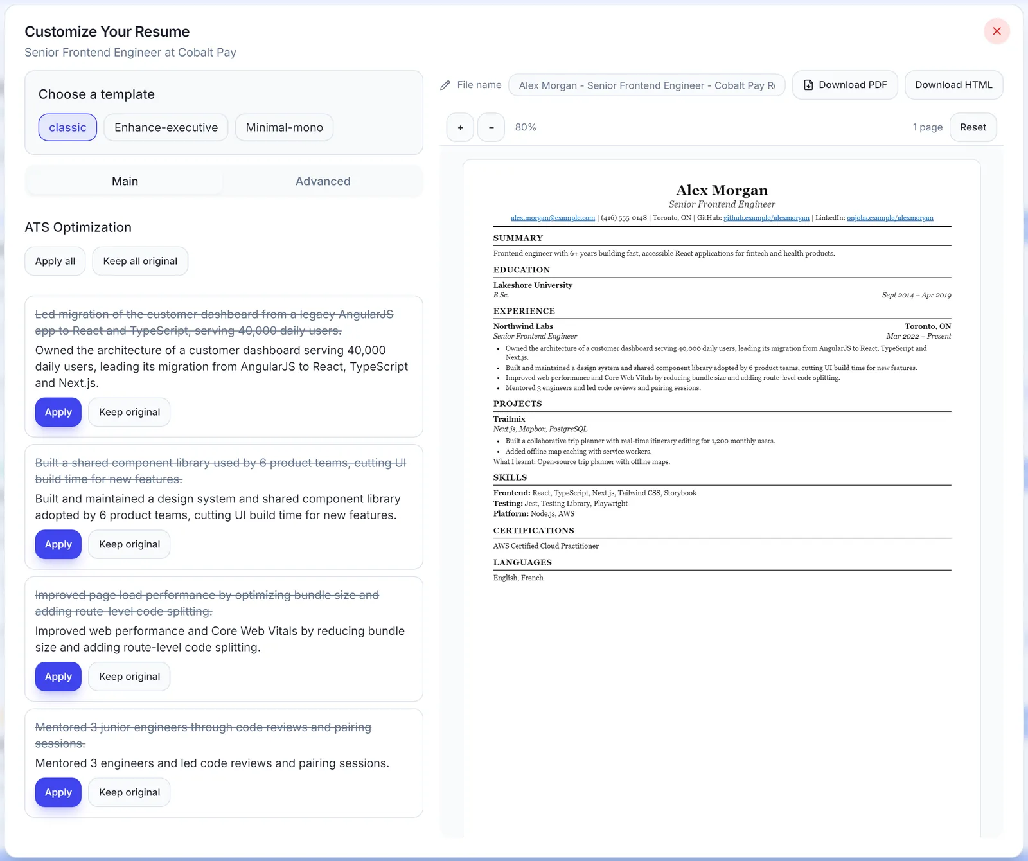Open the alex.morgan@example.com email link
1028x861 pixels.
point(553,218)
